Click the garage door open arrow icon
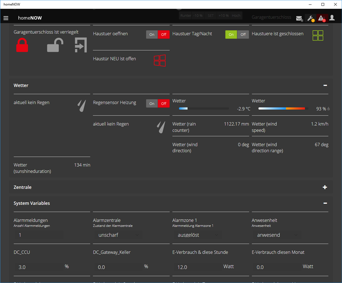The width and height of the screenshot is (342, 283). (81, 45)
